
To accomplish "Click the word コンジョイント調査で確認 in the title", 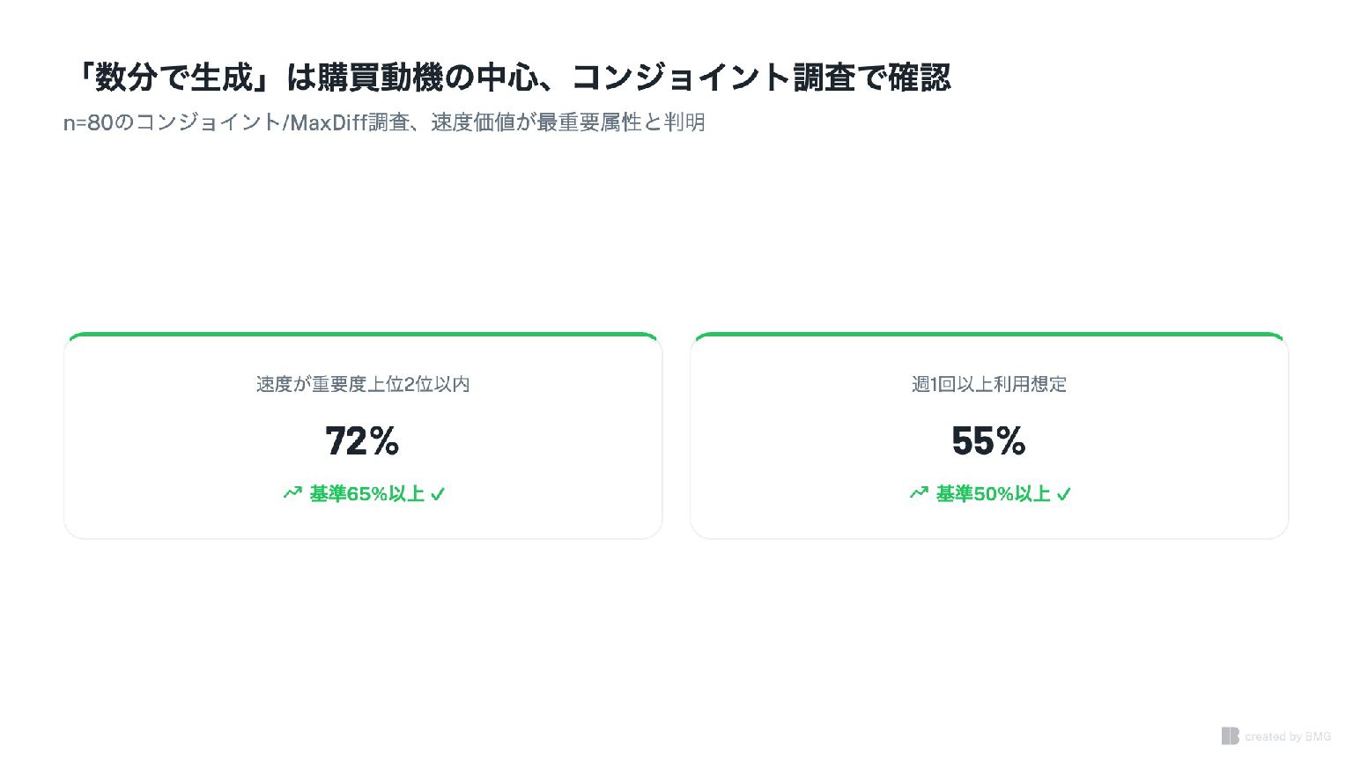I will point(761,78).
